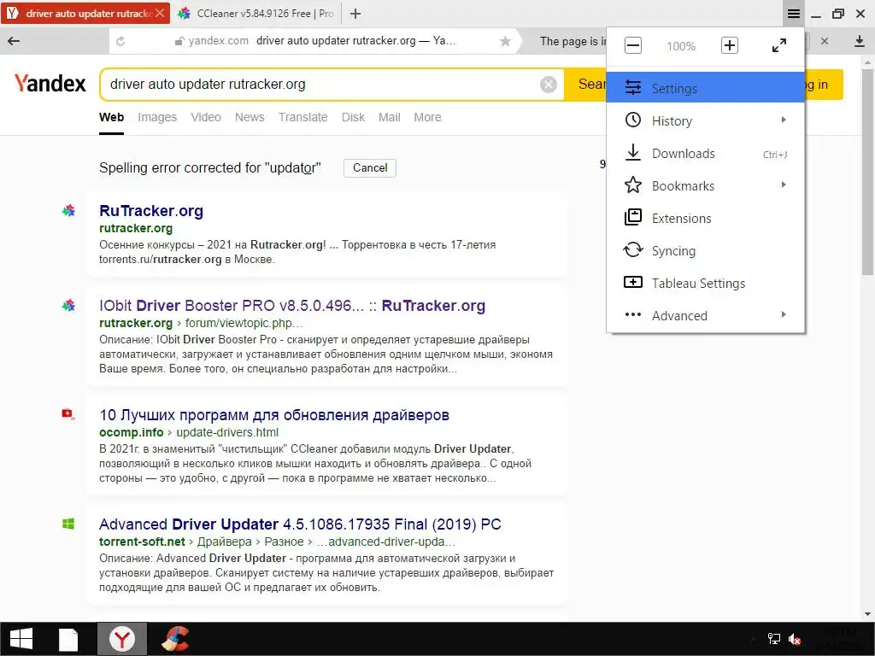875x656 pixels.
Task: Click the ocomp.info green URL
Action: pos(131,432)
